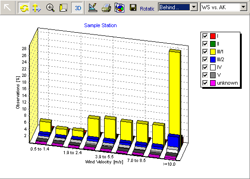Open the chart gallery pie icon

click(x=119, y=7)
